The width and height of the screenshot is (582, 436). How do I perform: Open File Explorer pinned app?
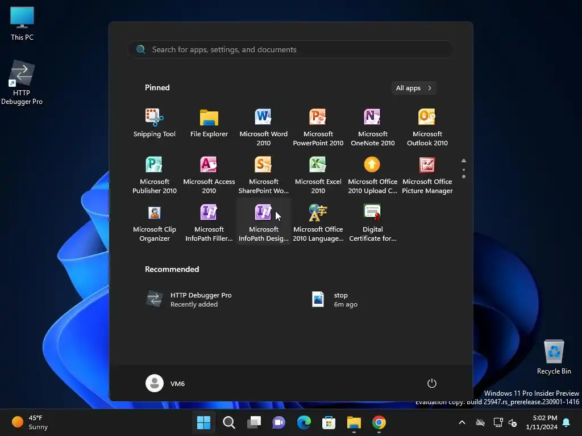point(209,123)
